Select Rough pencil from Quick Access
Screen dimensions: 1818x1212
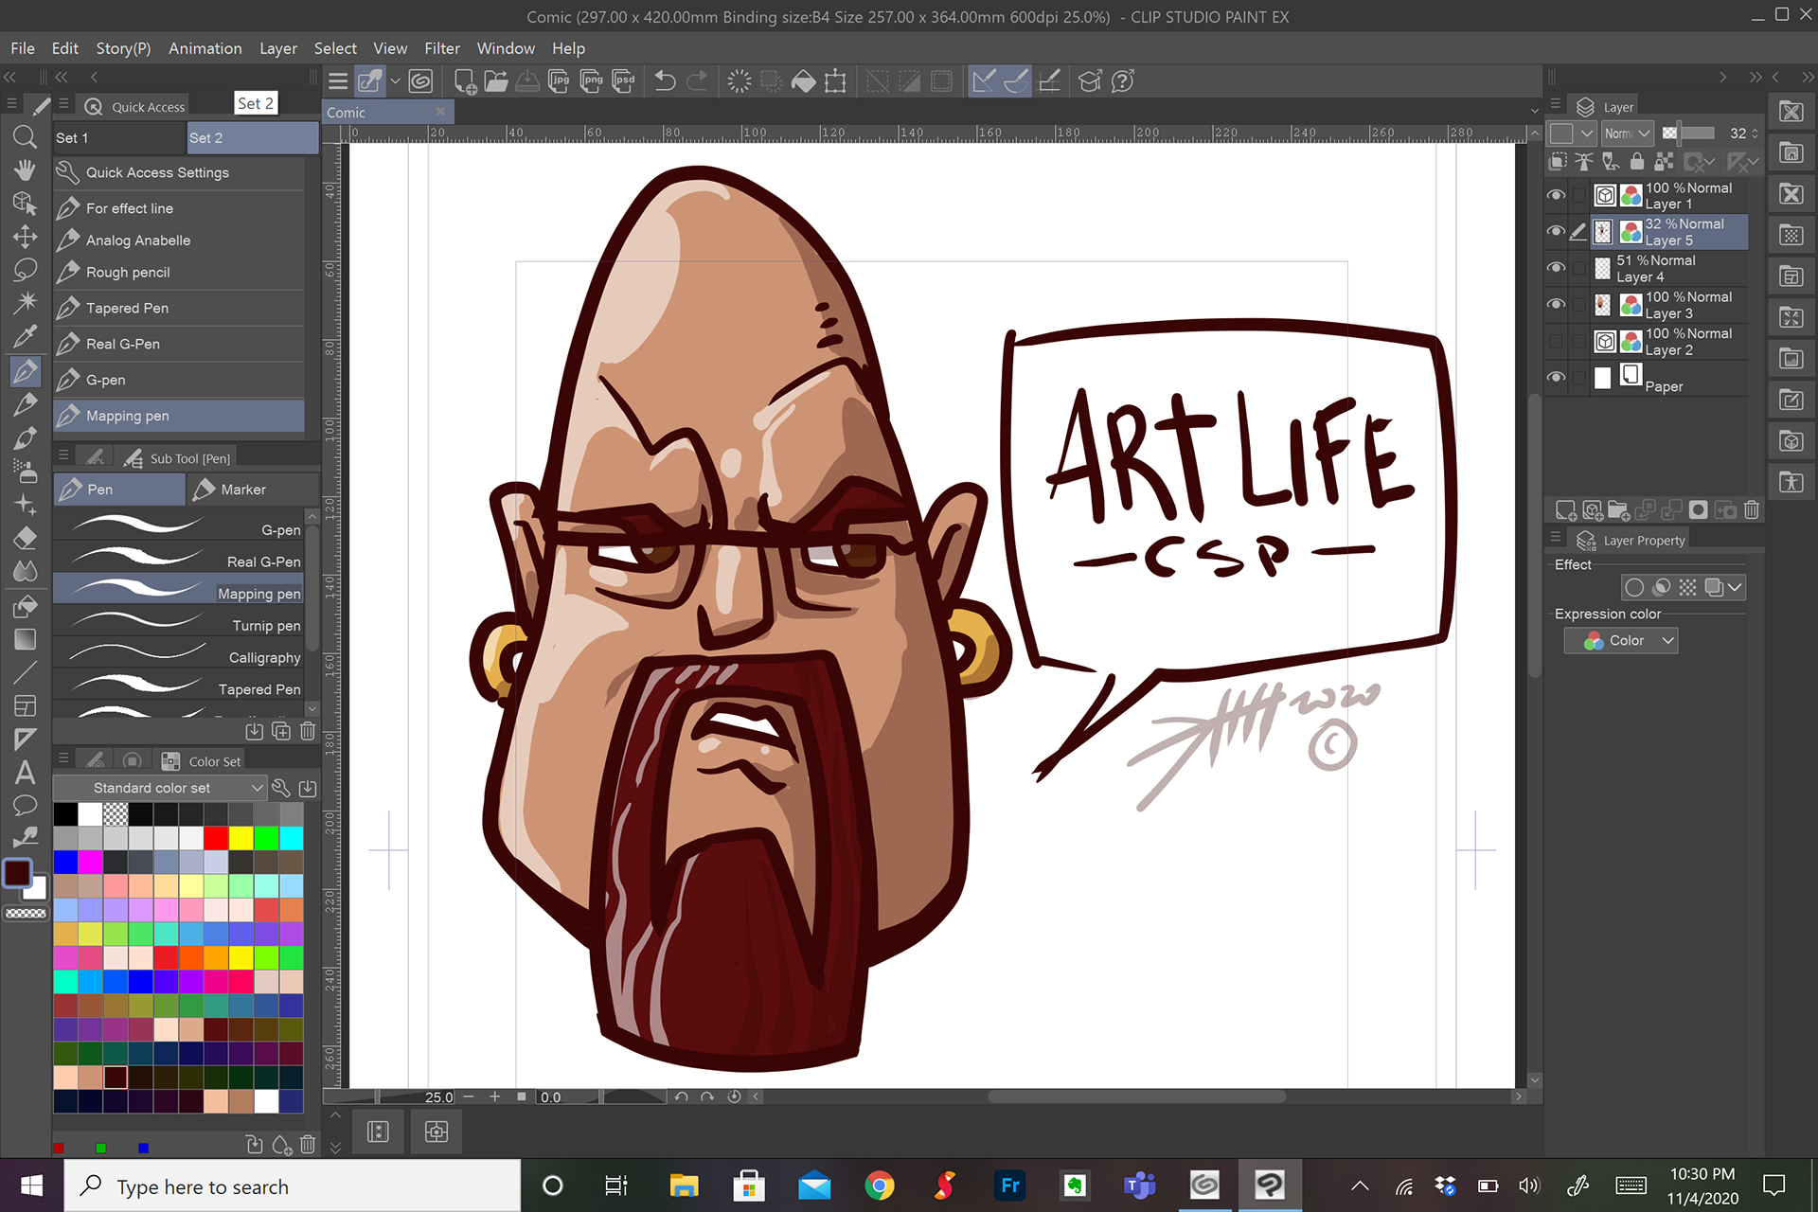[179, 273]
